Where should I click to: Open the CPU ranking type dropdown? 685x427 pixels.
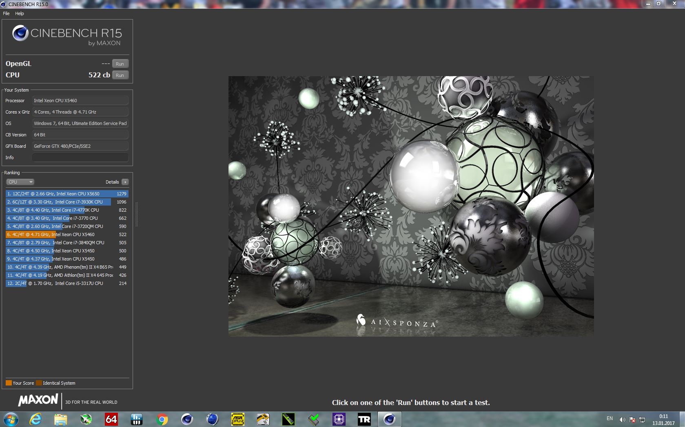pyautogui.click(x=20, y=182)
